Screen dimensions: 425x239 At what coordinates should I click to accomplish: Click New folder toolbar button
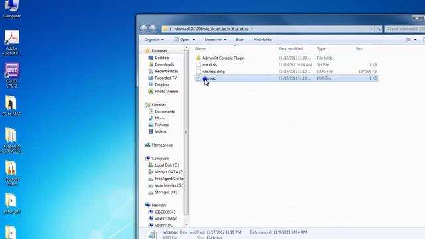(x=263, y=40)
